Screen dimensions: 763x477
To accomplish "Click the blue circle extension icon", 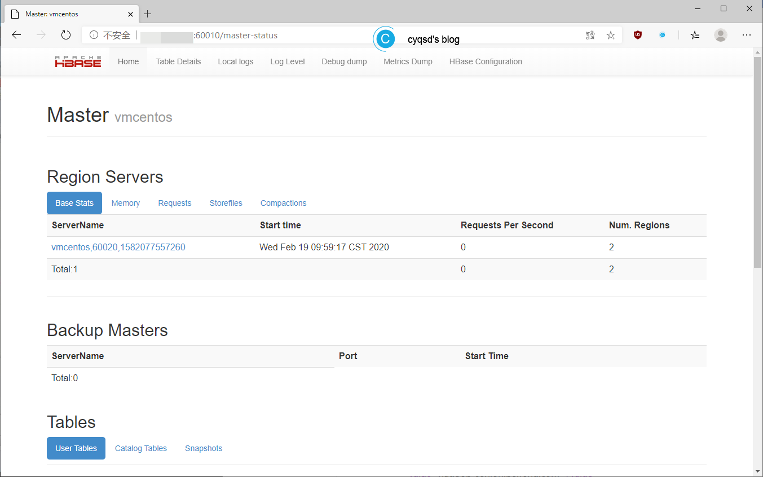I will [x=663, y=35].
